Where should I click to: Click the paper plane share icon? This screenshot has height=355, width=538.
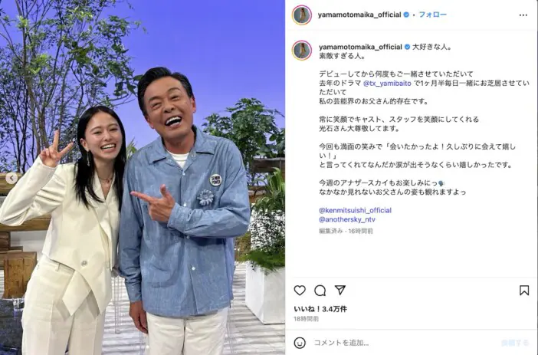tap(340, 290)
